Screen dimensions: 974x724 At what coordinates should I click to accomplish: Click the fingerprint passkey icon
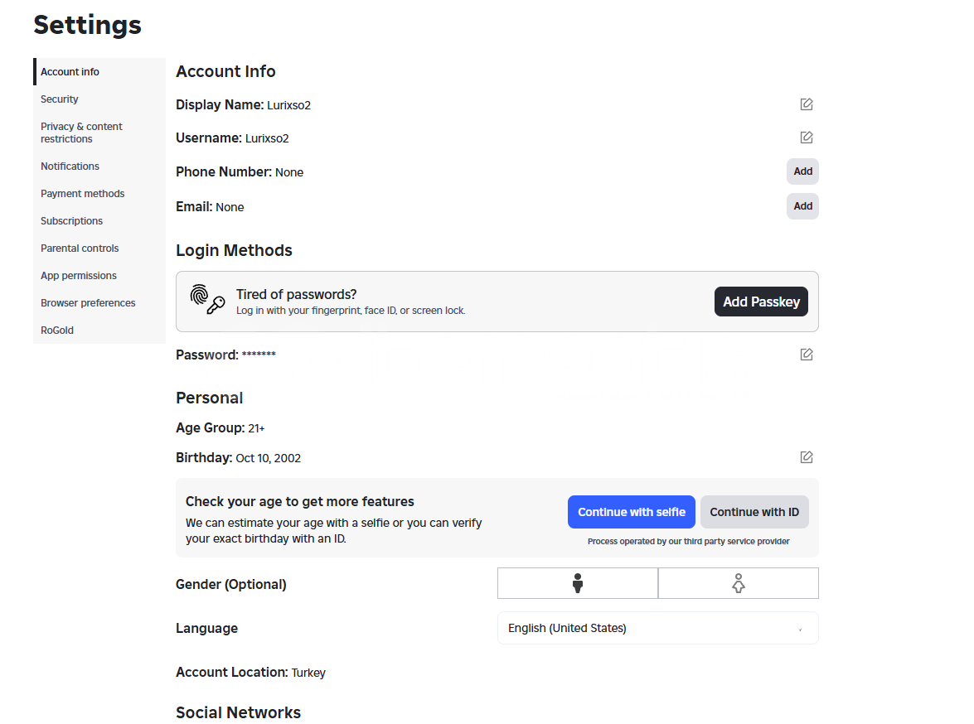(x=207, y=300)
